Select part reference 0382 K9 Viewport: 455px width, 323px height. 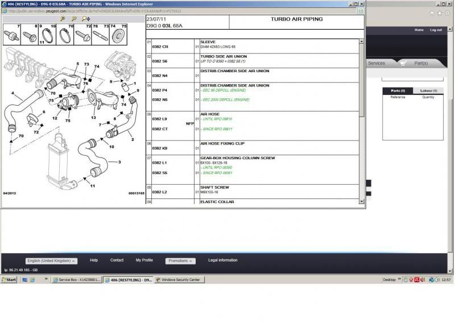(x=160, y=148)
